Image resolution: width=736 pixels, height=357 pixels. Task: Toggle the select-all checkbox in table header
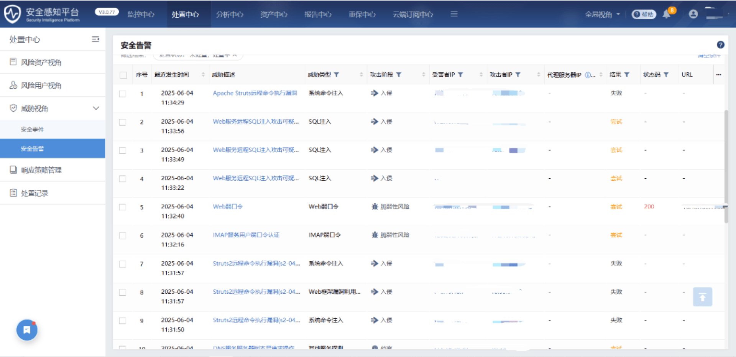(x=123, y=75)
